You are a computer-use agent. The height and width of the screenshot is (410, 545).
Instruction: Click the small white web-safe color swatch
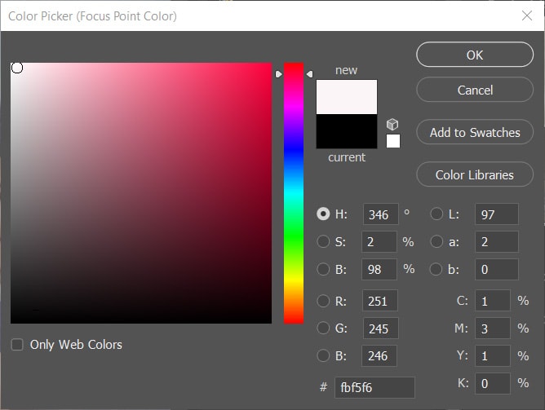[393, 141]
